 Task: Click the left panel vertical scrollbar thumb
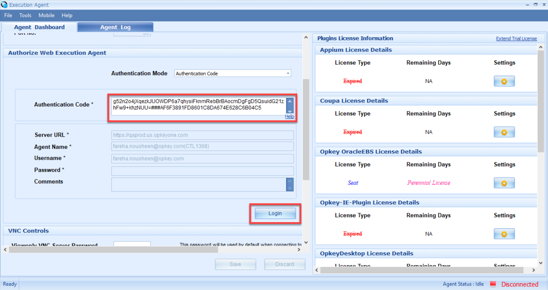[x=306, y=129]
